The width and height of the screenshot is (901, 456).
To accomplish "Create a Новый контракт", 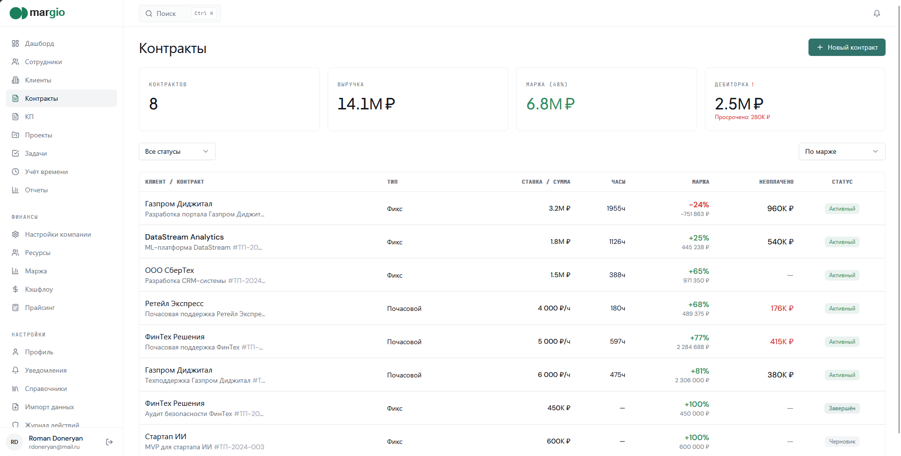I will (x=847, y=47).
